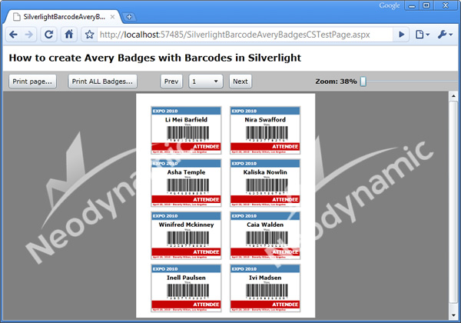Open the page control menu icon

(x=422, y=35)
